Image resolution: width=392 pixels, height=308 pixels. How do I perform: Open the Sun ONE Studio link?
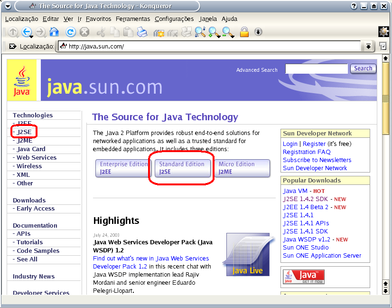[306, 248]
